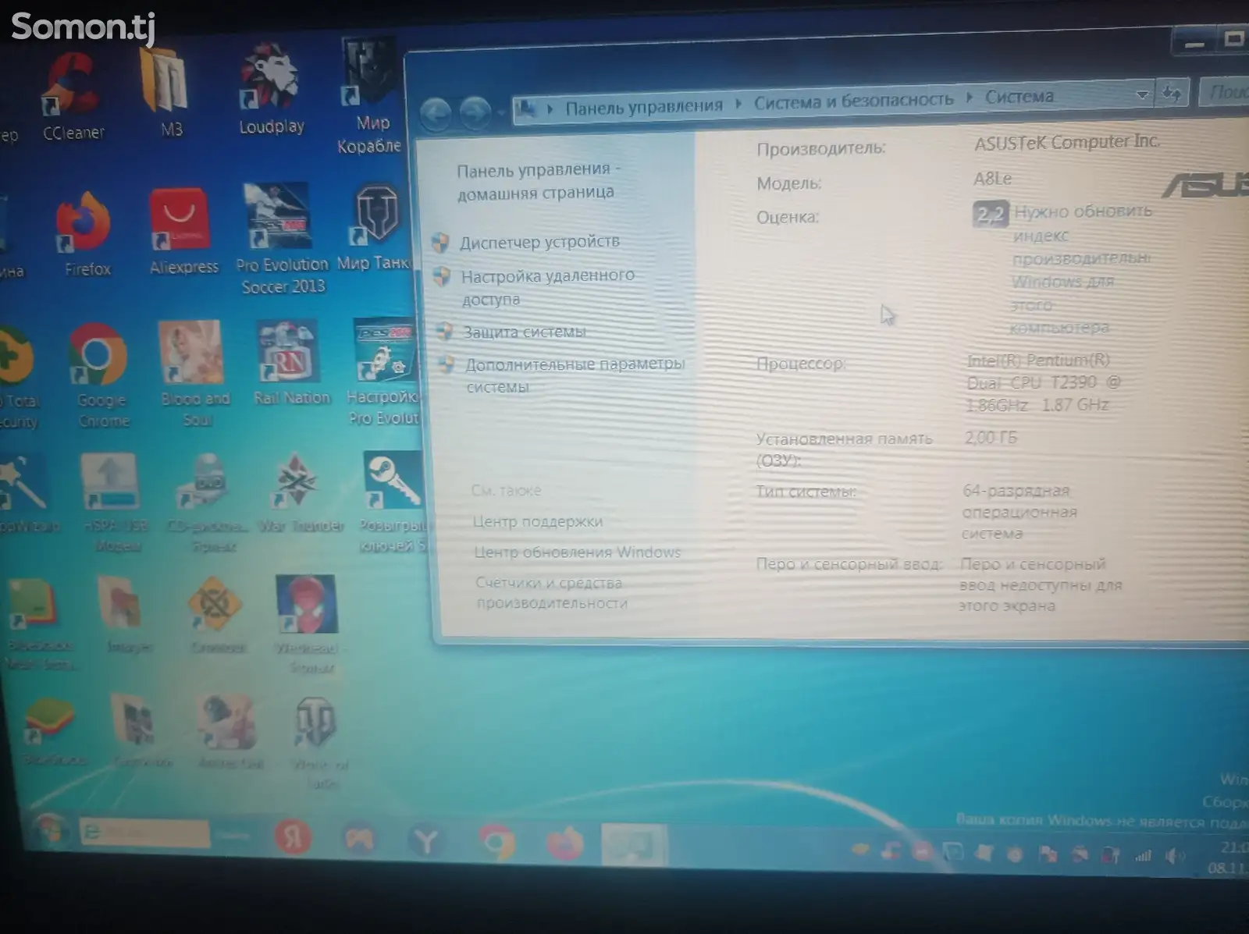Click the network signal tray icon
The width and height of the screenshot is (1249, 934).
click(x=1144, y=856)
